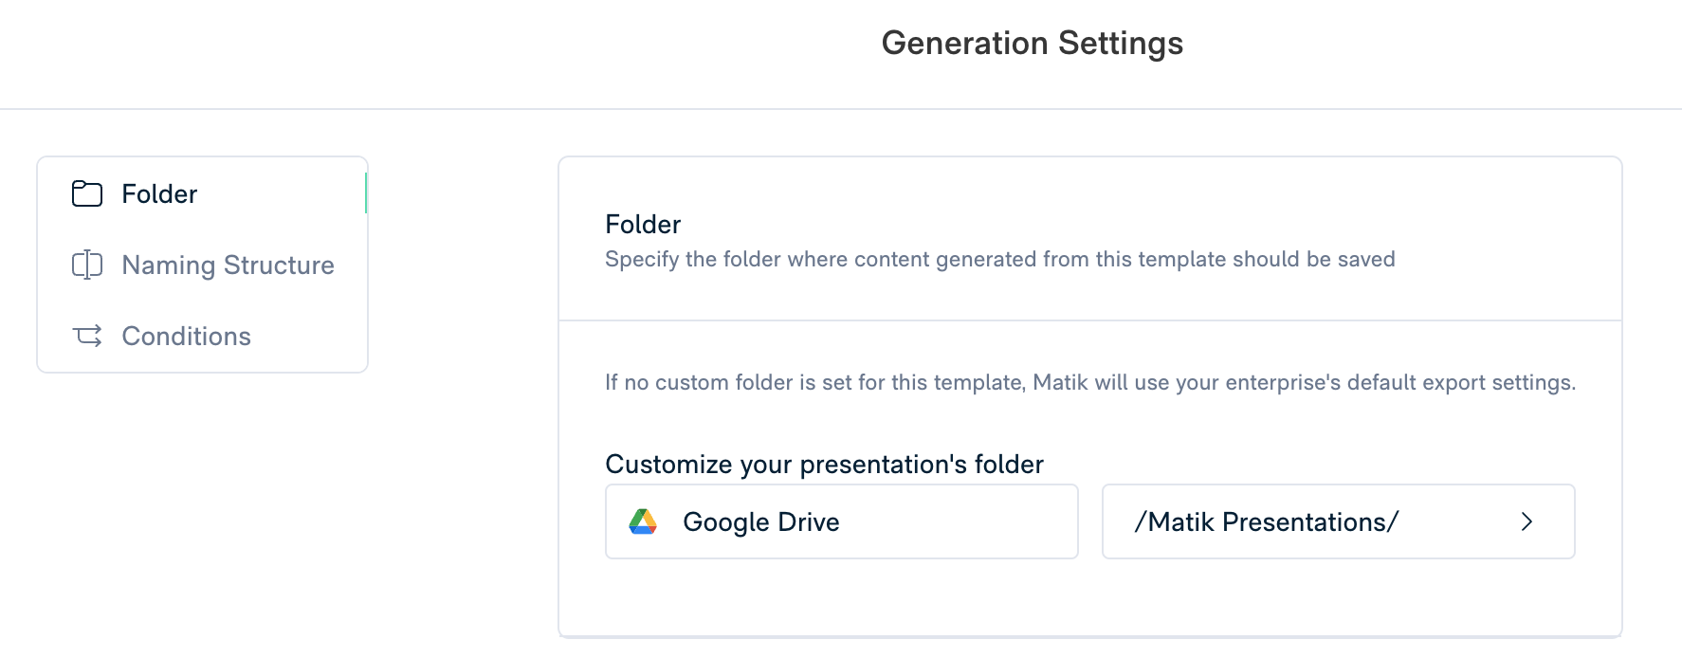Viewport: 1682px width, 658px height.
Task: Click the chevron arrow beside /Matik Presentations/
Action: click(x=1527, y=521)
